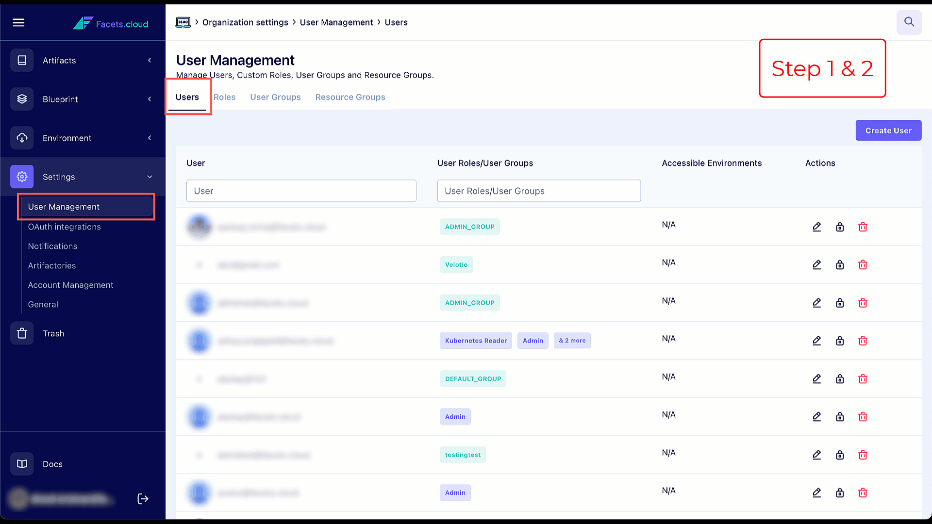
Task: Open Docs book icon
Action: (x=22, y=464)
